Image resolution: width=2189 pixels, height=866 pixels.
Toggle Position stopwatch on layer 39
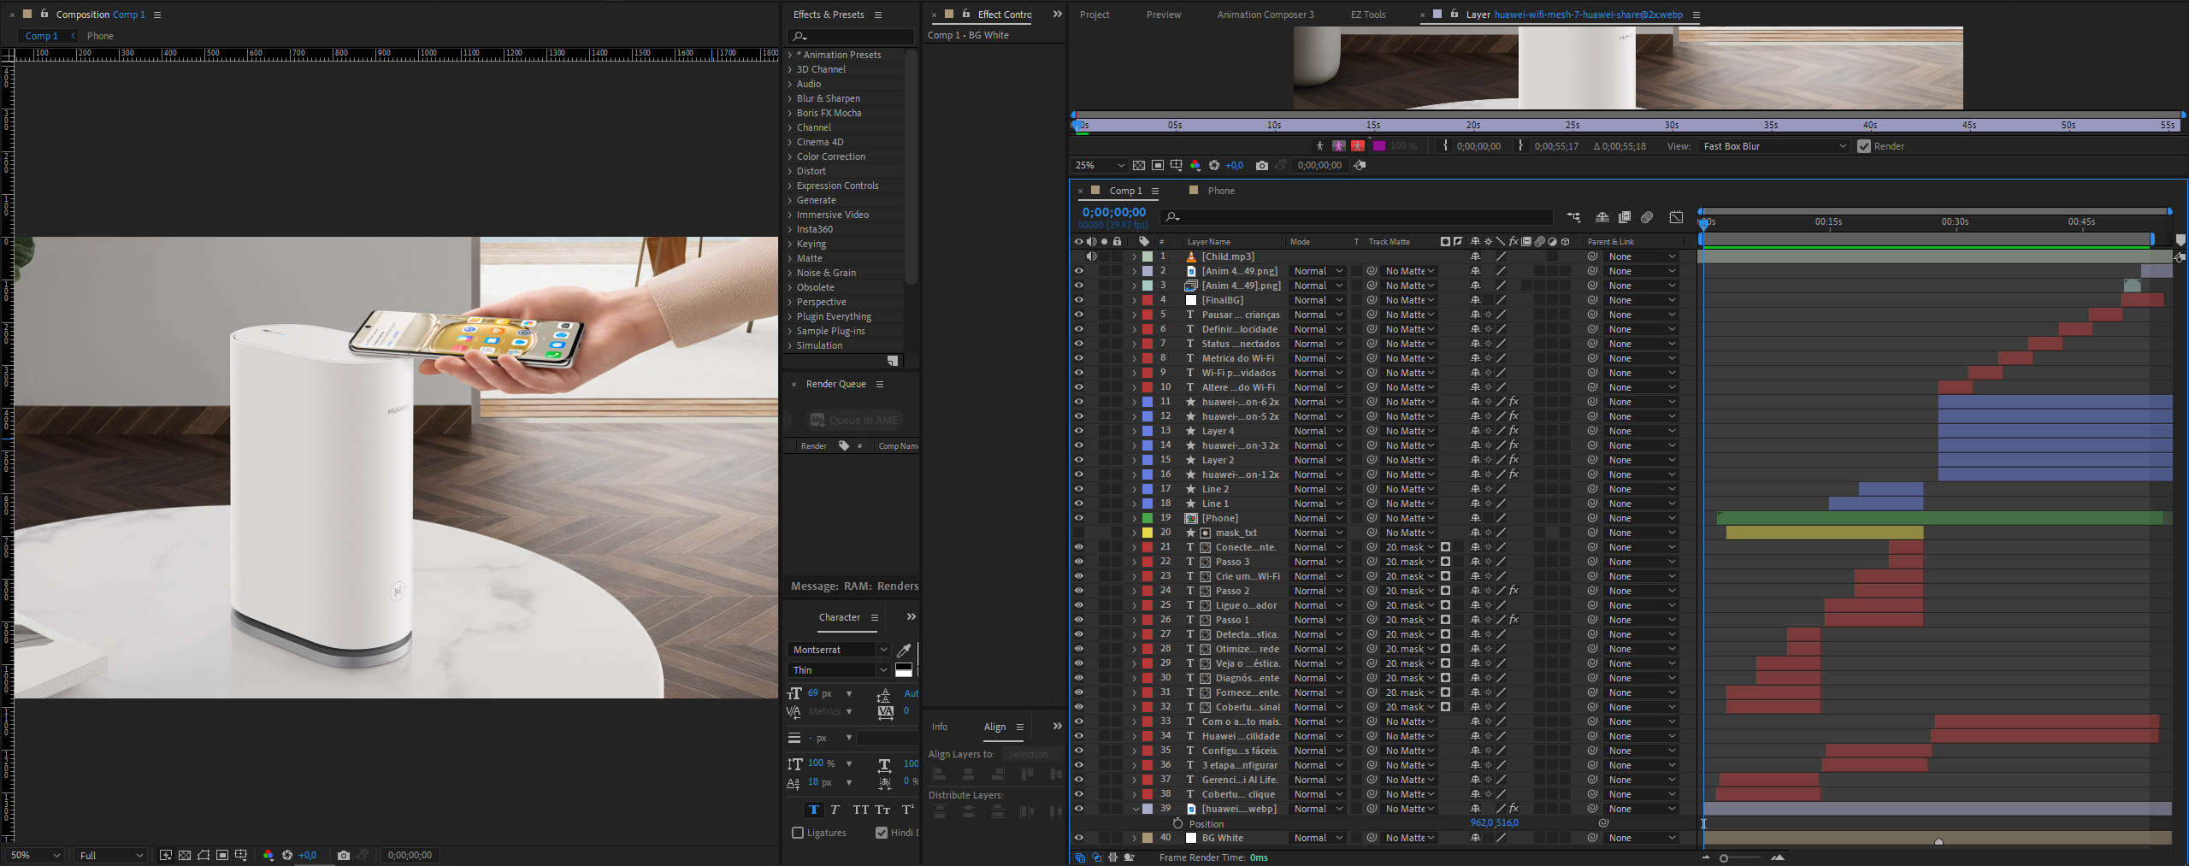click(1177, 823)
